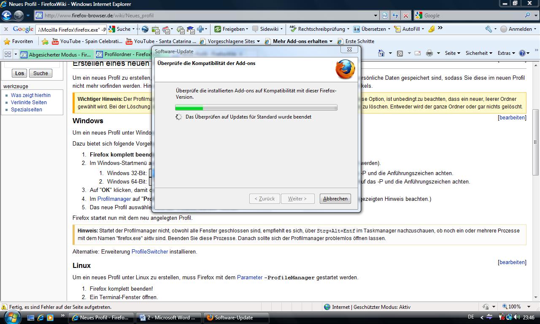Click the Zurück button in the dialog
This screenshot has width=540, height=324.
click(265, 199)
